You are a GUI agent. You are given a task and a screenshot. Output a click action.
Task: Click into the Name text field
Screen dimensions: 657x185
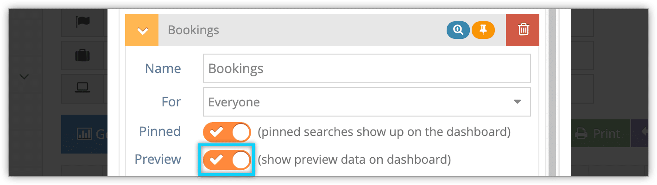tap(366, 69)
